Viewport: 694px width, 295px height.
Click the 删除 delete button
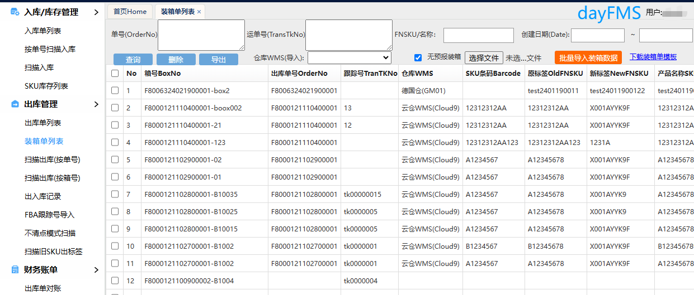click(176, 60)
